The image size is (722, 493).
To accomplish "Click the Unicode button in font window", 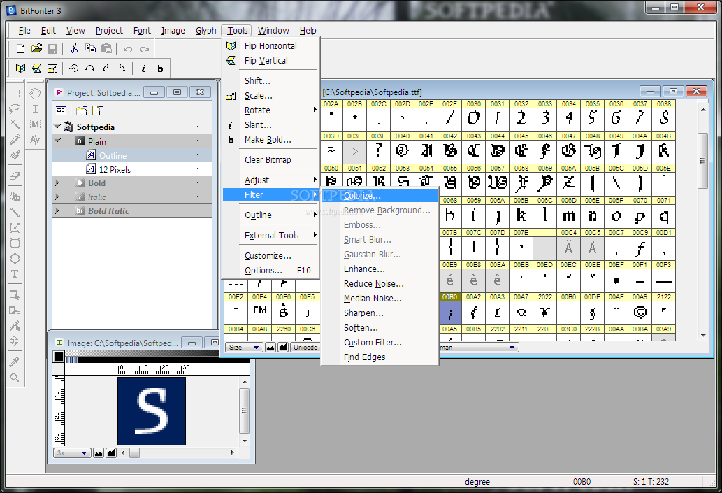I will (305, 348).
